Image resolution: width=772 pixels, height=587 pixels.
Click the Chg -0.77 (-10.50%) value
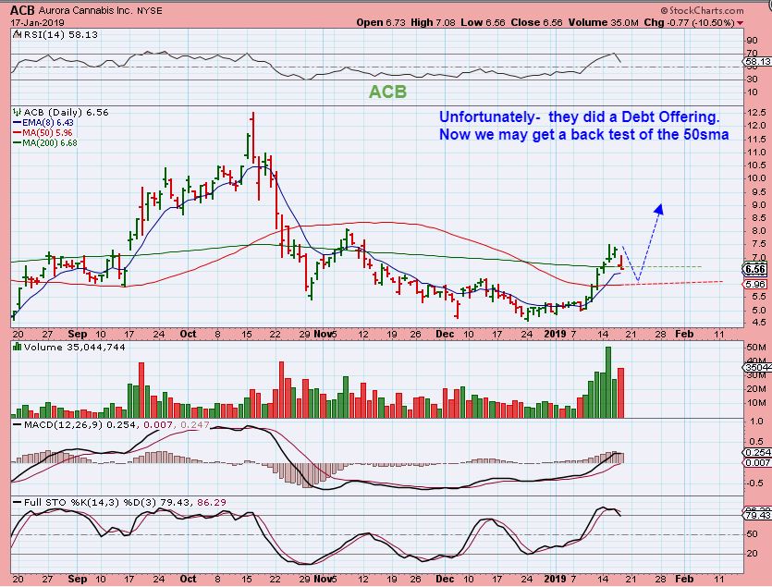pos(690,23)
